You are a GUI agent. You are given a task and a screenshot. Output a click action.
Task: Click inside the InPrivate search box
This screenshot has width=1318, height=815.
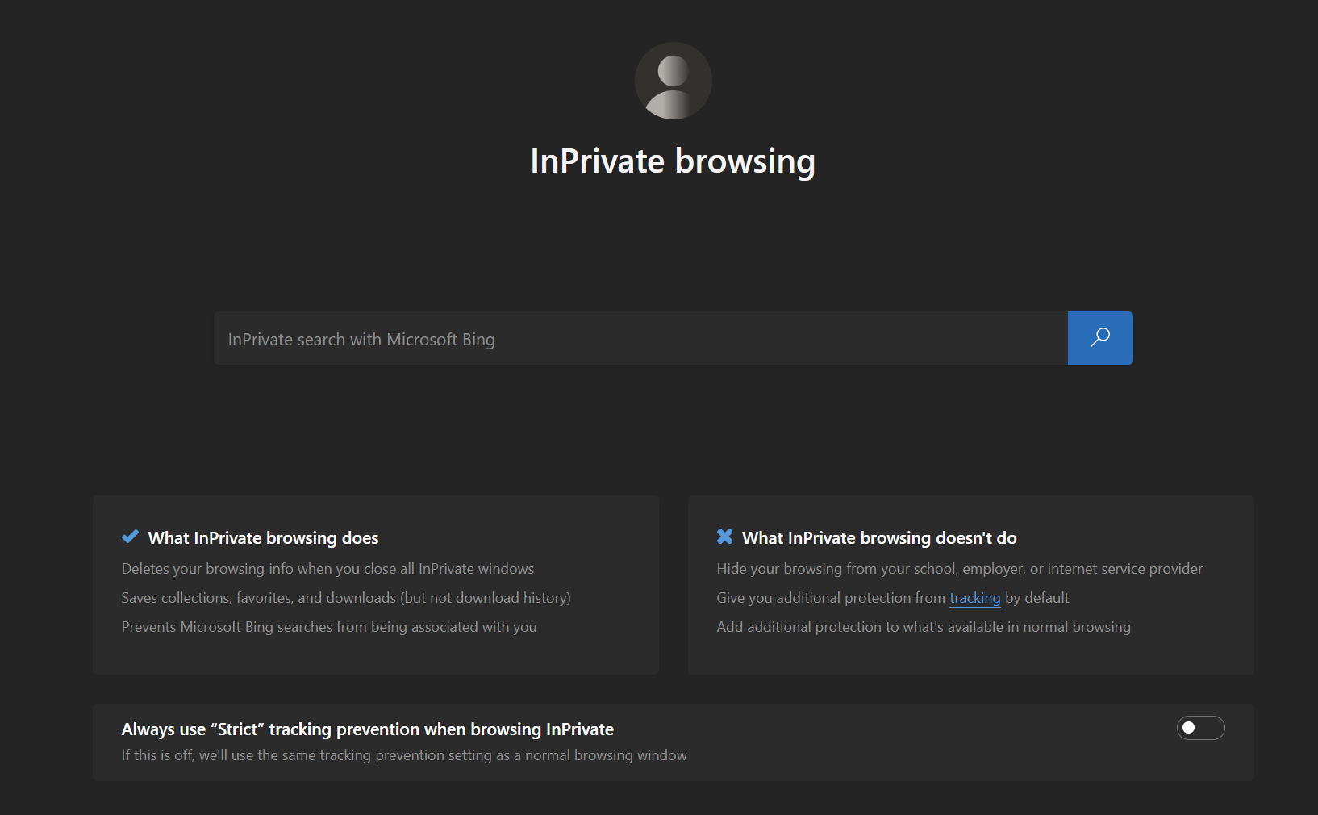click(637, 338)
